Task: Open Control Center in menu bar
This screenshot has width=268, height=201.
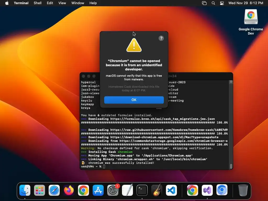Action: (x=222, y=3)
